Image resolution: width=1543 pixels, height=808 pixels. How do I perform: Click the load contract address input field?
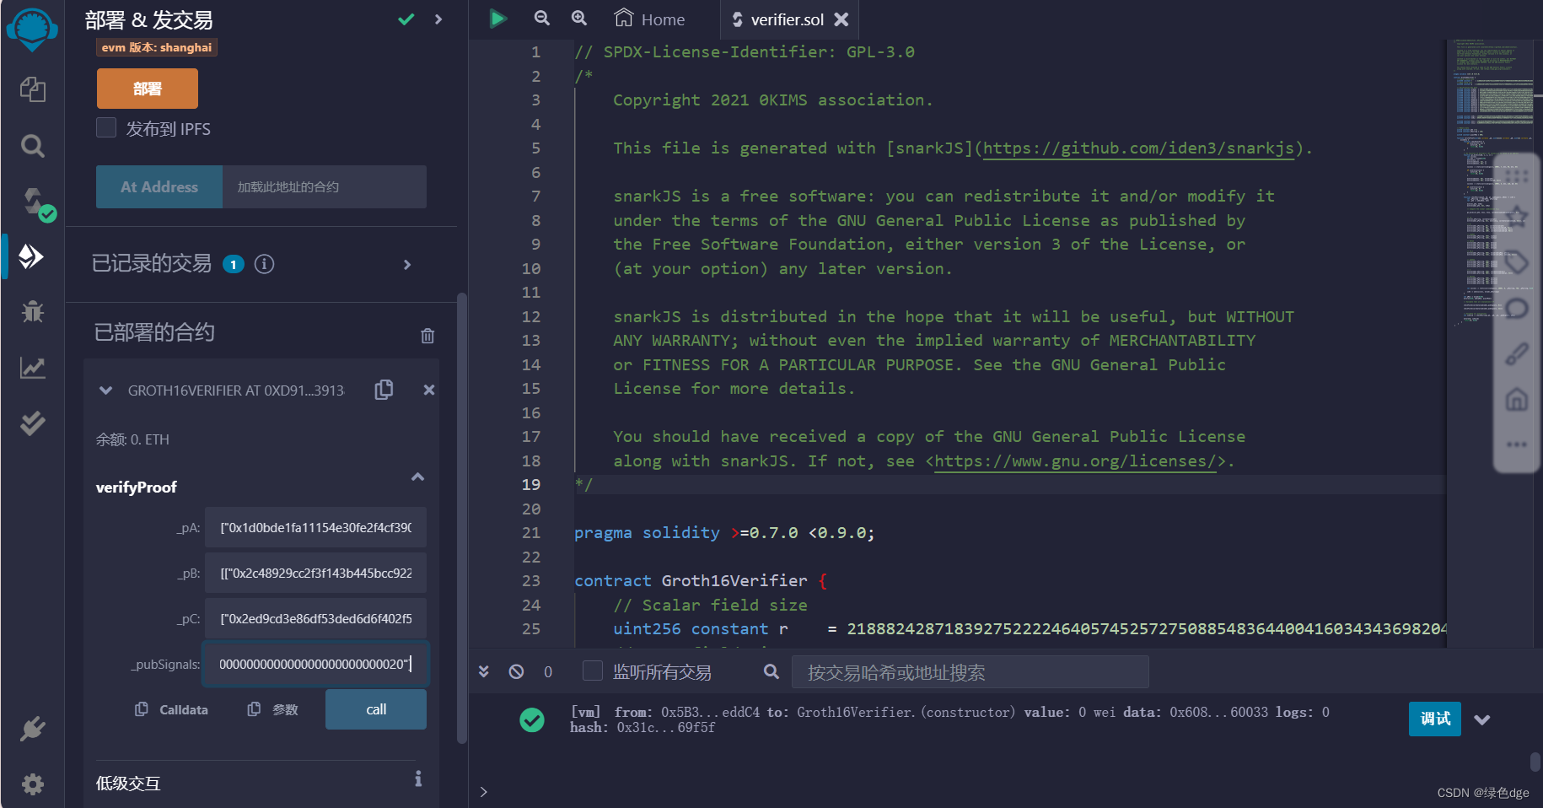click(325, 186)
